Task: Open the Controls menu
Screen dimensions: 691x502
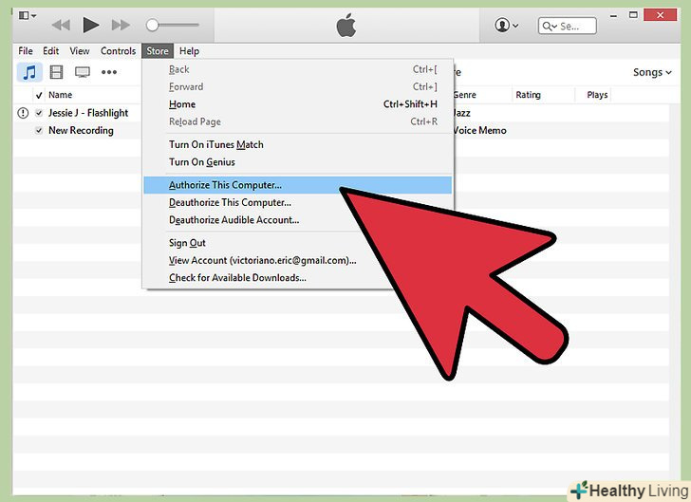Action: 118,51
